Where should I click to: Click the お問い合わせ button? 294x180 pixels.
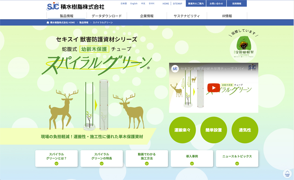216,4
